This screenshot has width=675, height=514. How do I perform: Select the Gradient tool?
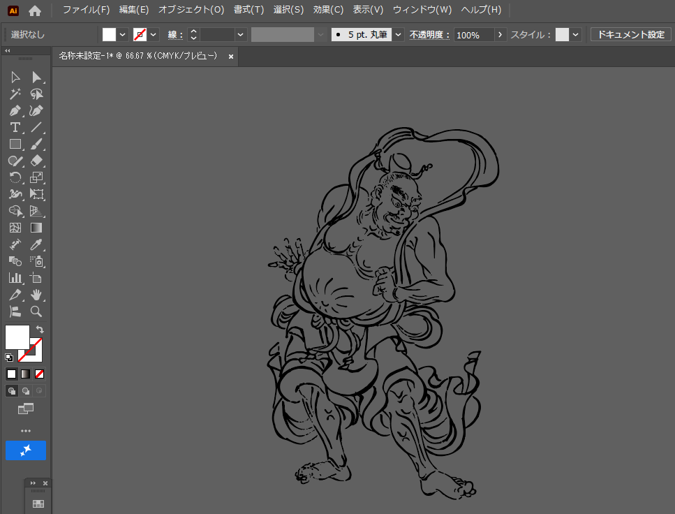(x=36, y=228)
